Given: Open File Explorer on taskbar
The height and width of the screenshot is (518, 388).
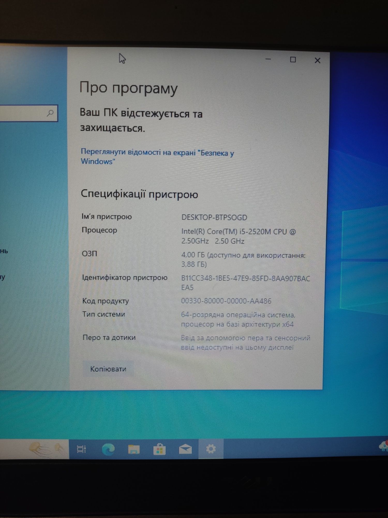Looking at the screenshot, I should click(x=134, y=449).
